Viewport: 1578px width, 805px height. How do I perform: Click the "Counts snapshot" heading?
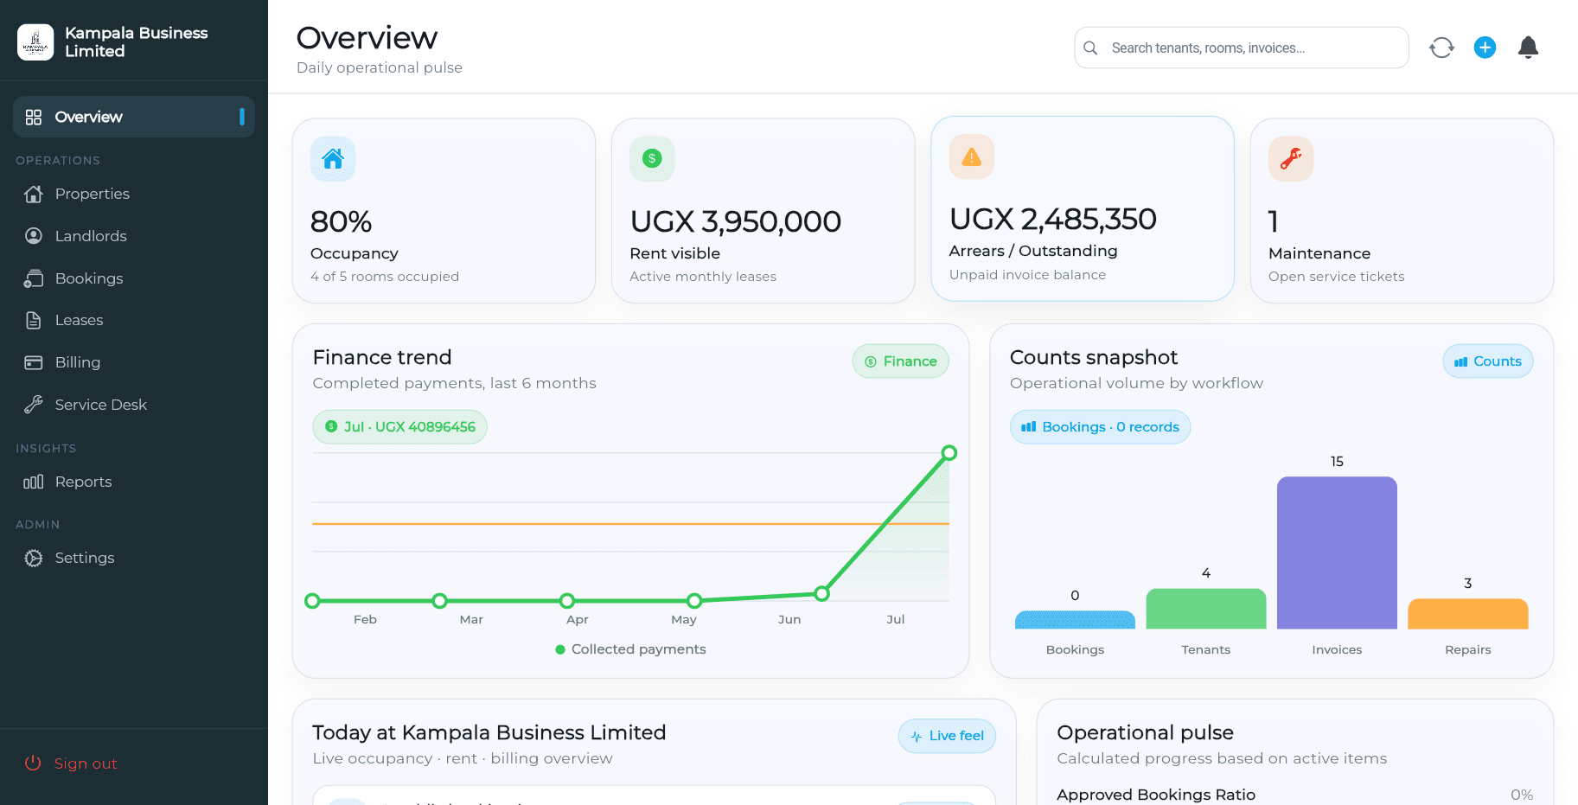click(x=1094, y=357)
